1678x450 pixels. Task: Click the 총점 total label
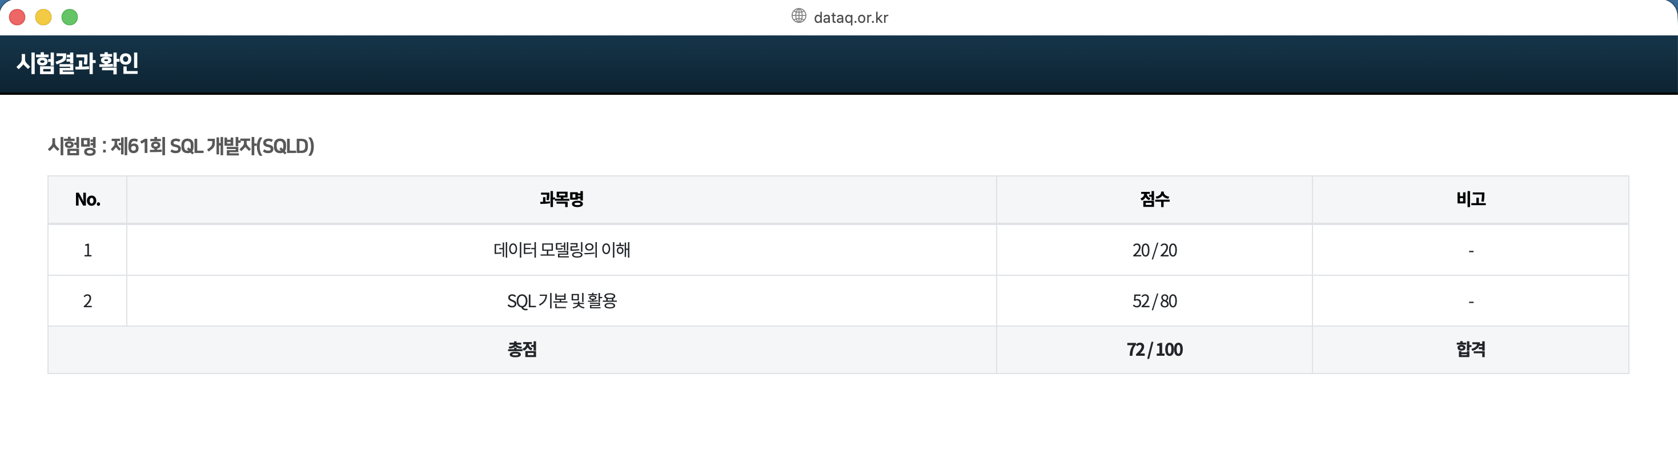click(523, 349)
